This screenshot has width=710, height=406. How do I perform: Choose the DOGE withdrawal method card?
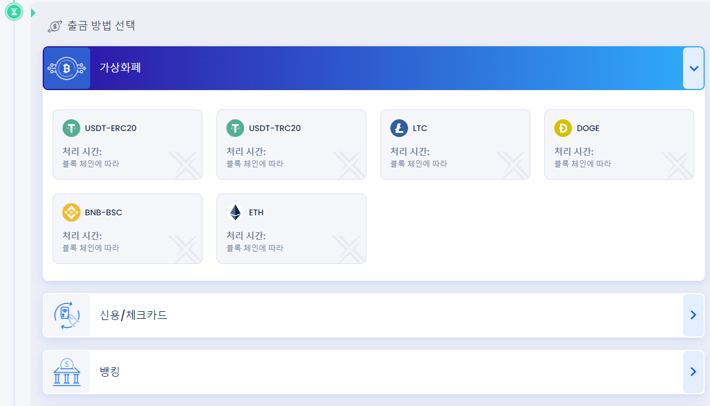pos(619,144)
